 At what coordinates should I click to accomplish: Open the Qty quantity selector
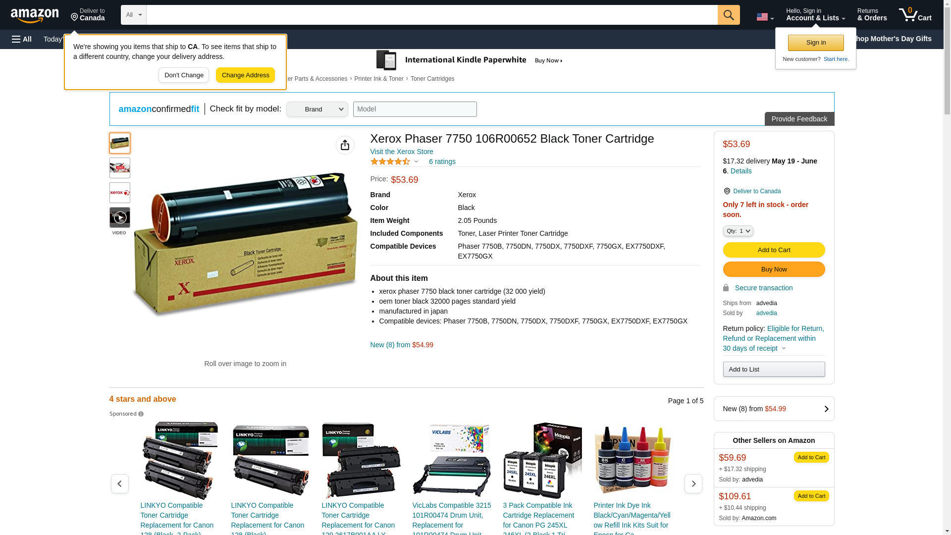(x=738, y=231)
